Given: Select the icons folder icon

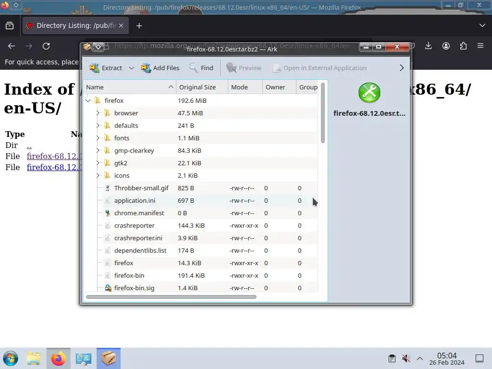Looking at the screenshot, I should (108, 176).
